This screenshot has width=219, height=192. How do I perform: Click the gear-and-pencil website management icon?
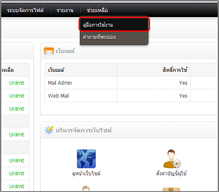click(49, 130)
